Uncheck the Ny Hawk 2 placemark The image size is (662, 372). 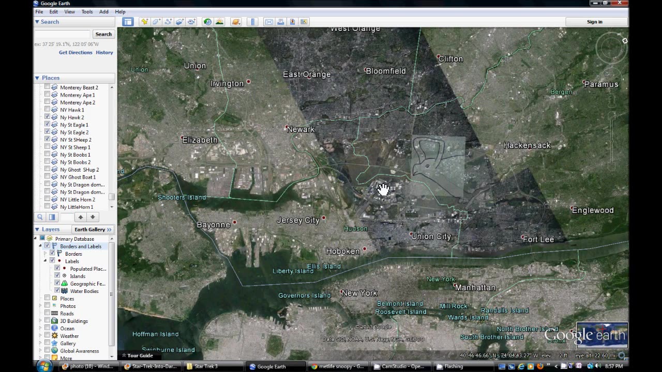[x=48, y=117]
